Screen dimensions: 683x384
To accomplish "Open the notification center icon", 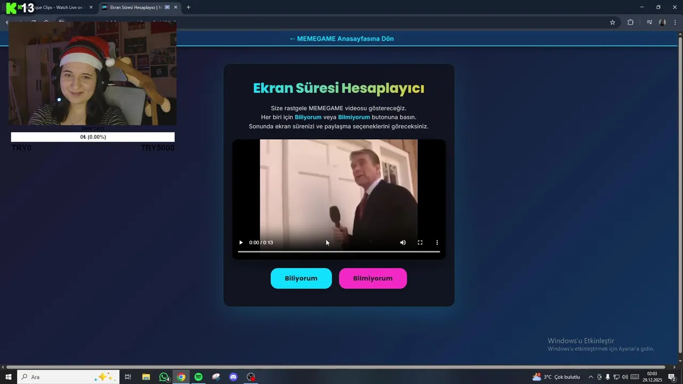I will point(672,377).
